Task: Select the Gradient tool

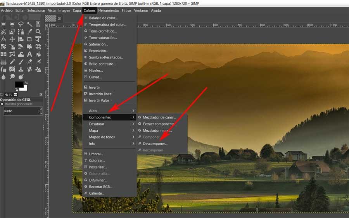Action: 3,62
